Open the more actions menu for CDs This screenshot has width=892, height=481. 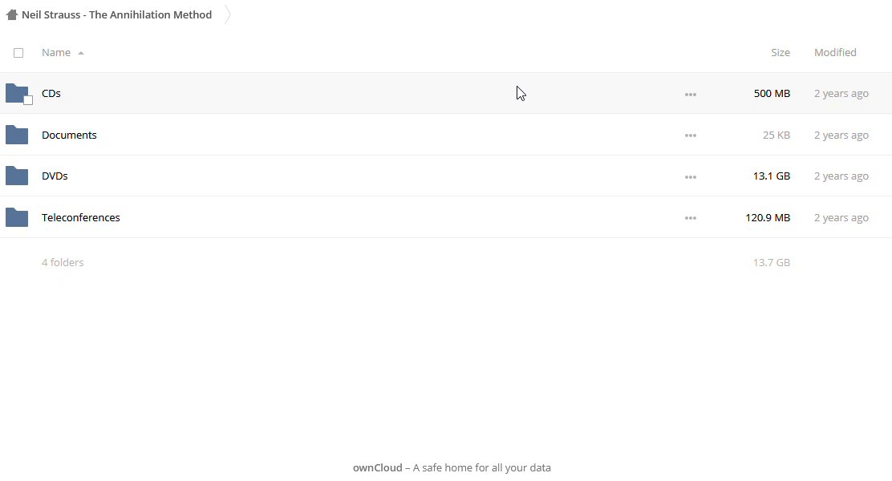coord(691,94)
